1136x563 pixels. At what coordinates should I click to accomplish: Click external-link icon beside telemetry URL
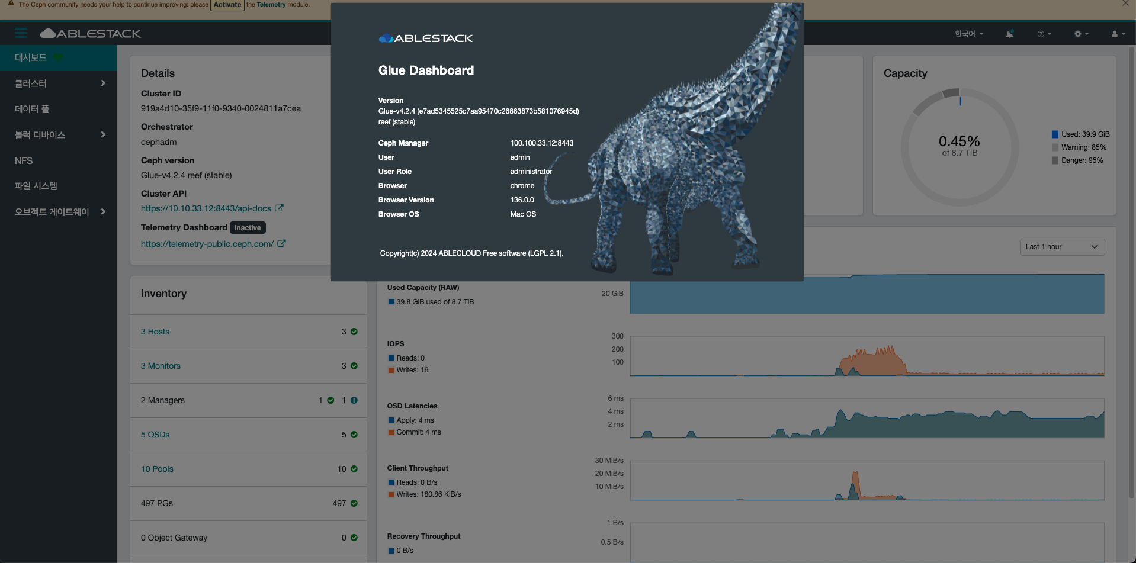[x=281, y=243]
